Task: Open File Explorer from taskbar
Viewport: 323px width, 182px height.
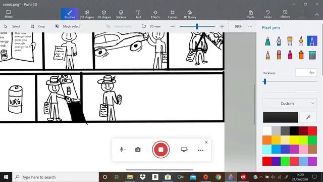Action: pyautogui.click(x=130, y=177)
